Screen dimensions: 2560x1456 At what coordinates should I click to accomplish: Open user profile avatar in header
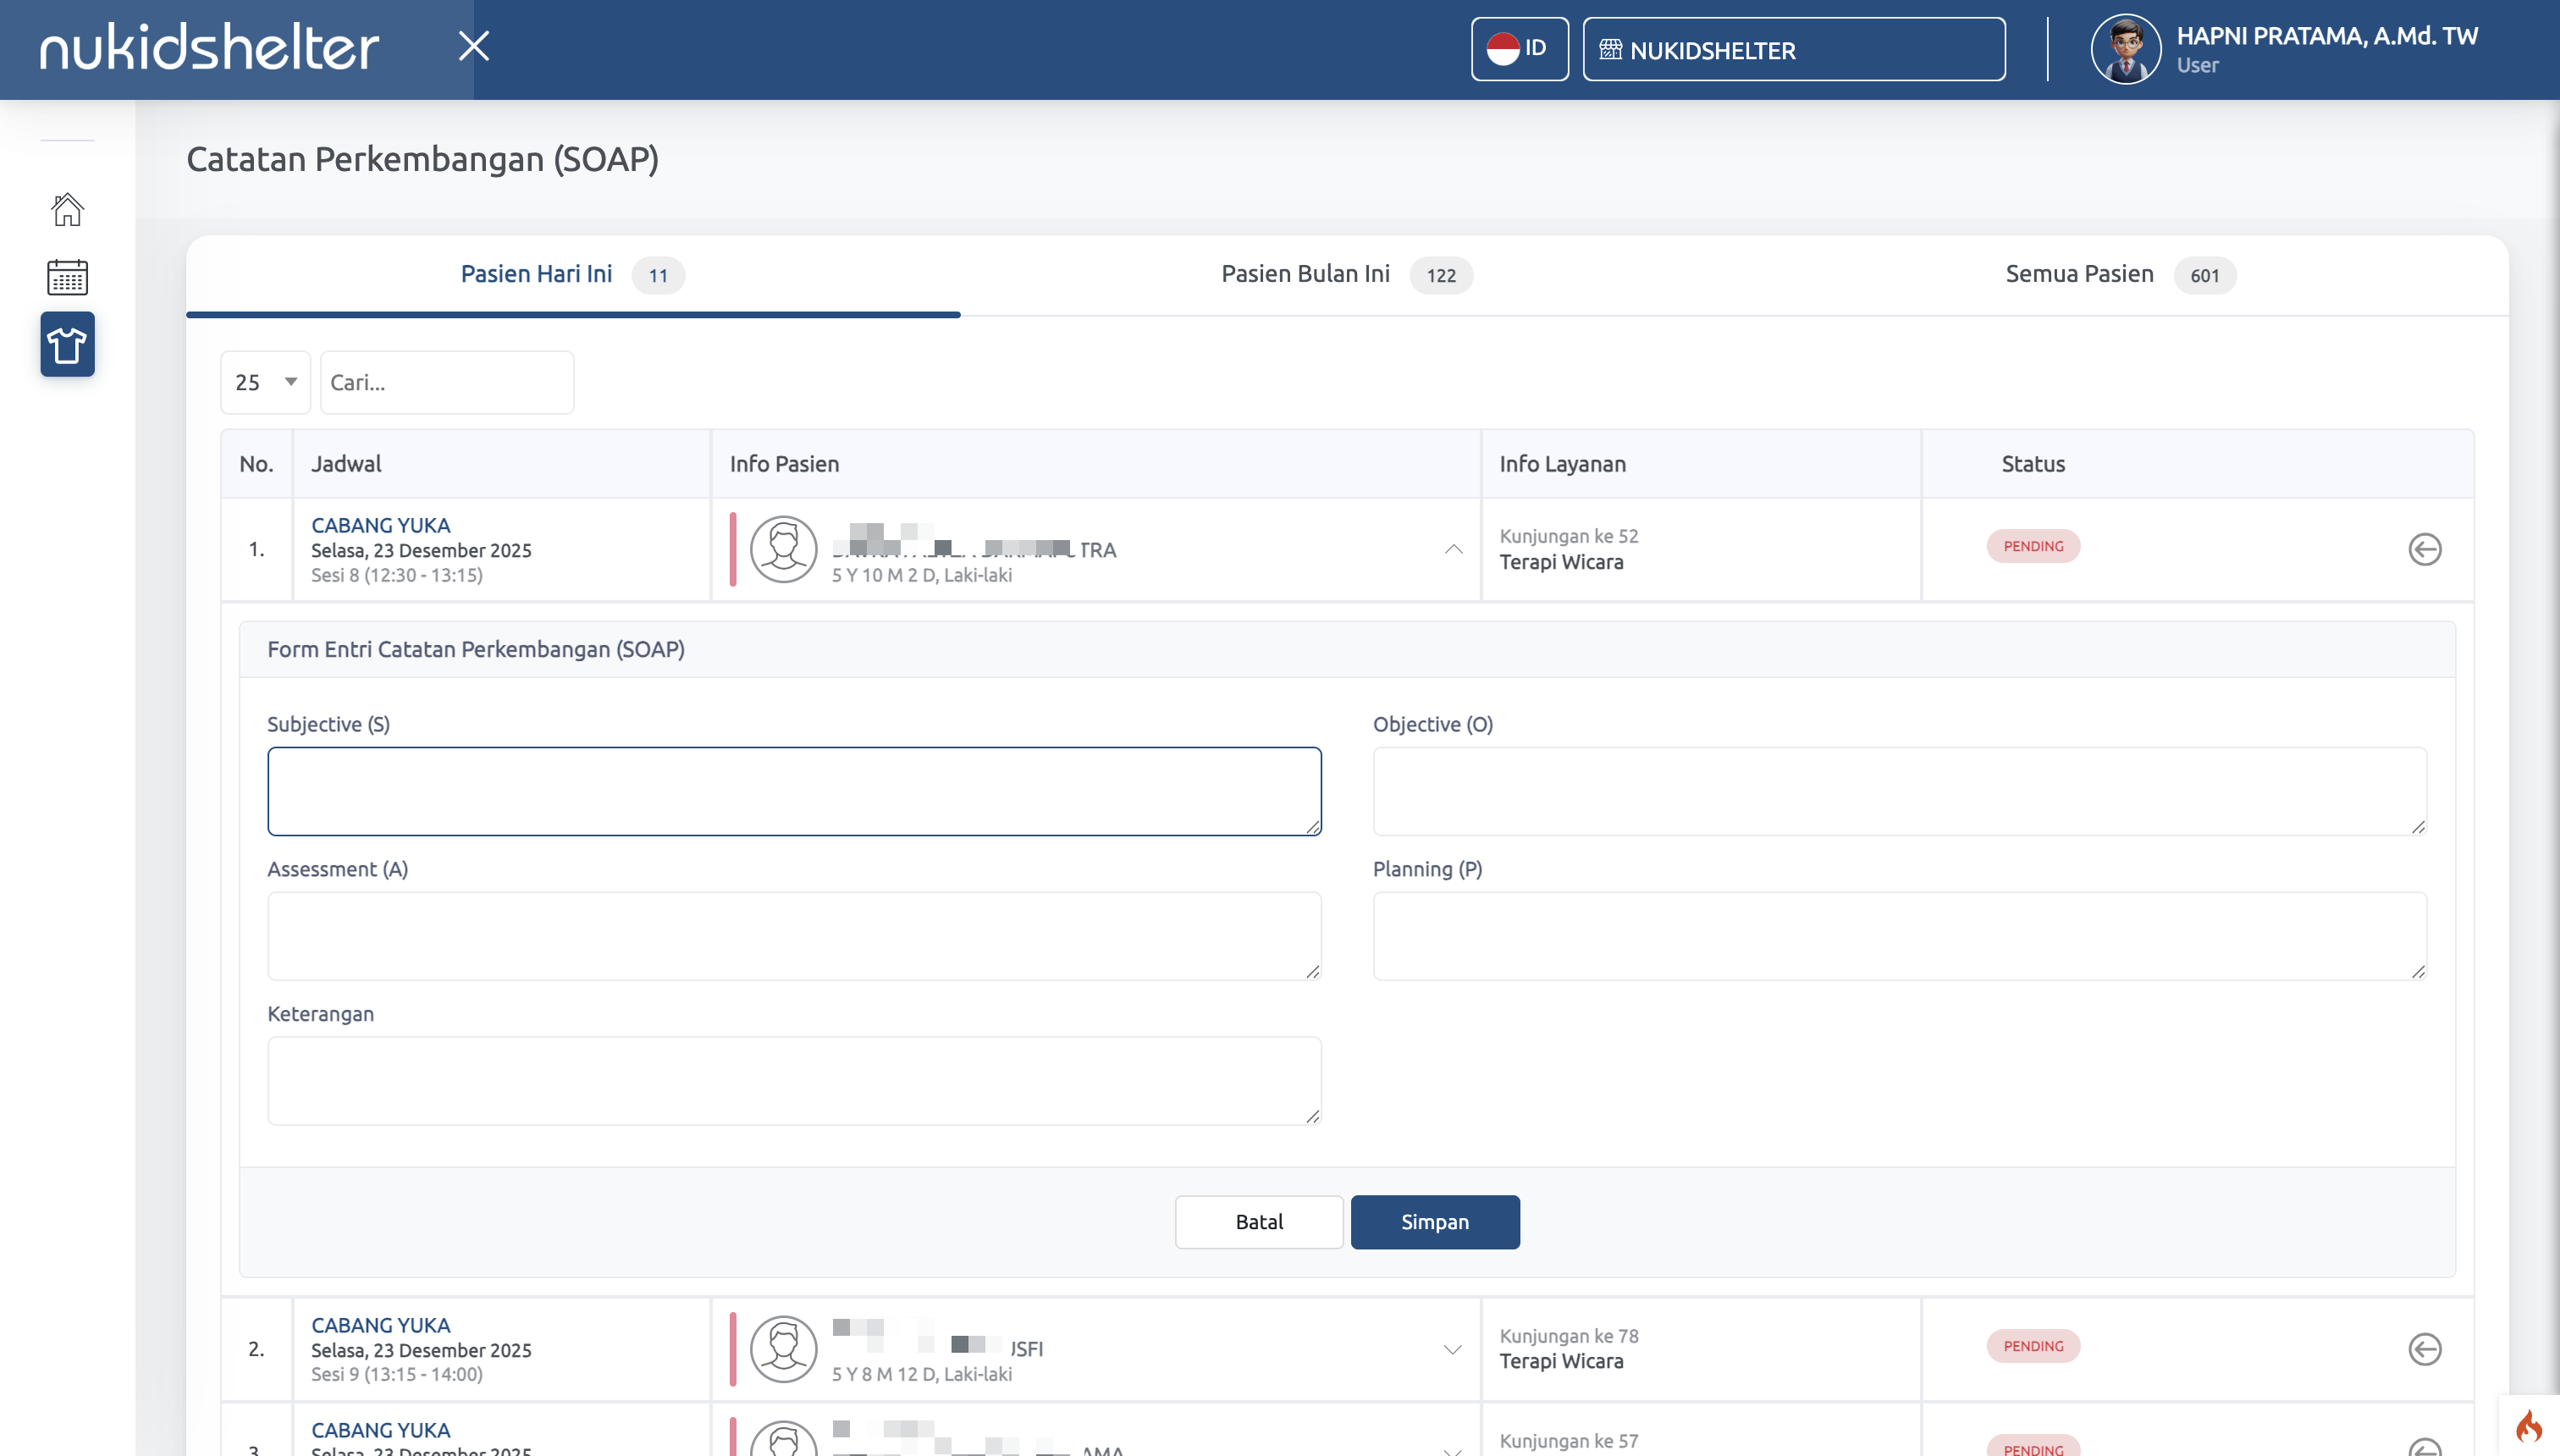pos(2125,49)
